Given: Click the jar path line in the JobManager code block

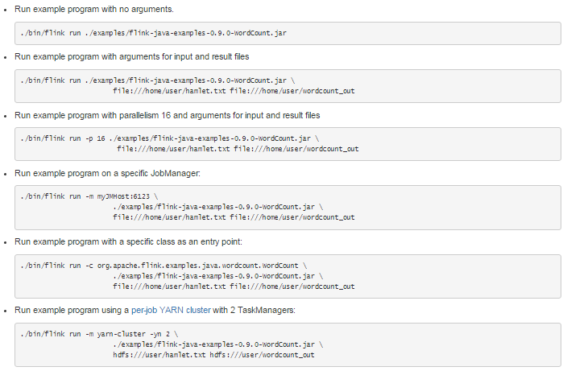Looking at the screenshot, I should [x=216, y=206].
